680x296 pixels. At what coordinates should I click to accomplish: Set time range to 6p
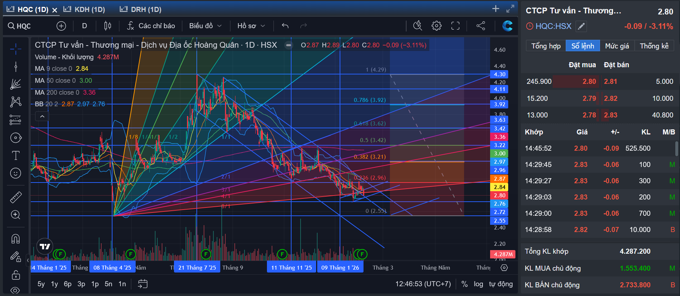[68, 284]
